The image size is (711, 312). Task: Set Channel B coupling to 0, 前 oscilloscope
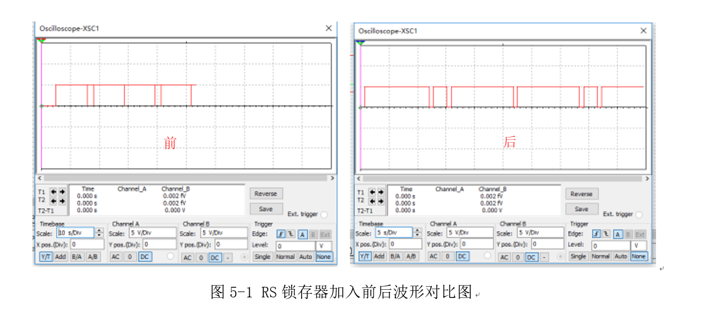point(201,258)
